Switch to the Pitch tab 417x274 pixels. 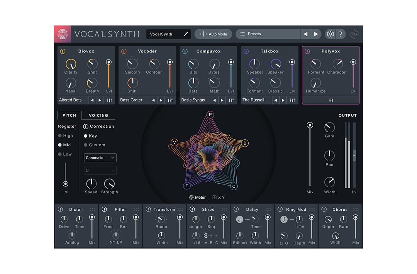69,115
